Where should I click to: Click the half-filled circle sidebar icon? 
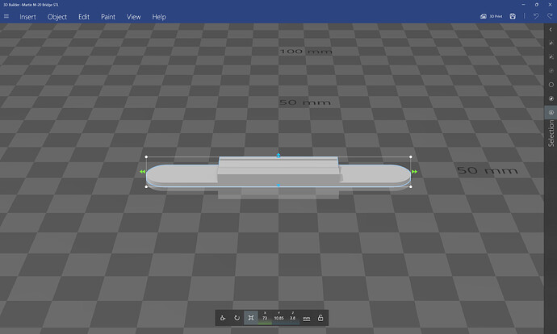click(x=551, y=98)
